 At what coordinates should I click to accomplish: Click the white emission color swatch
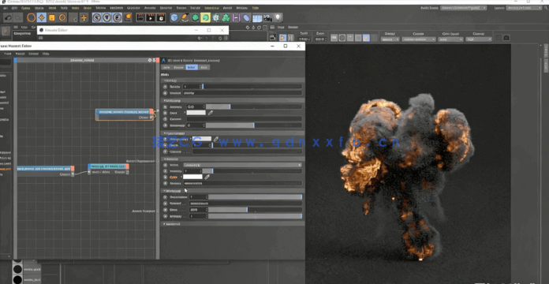click(193, 177)
